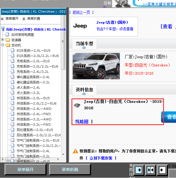Click page icon of 供油系统—2.4L—FWD
Screen dimensions: 176x178
[x=13, y=114]
